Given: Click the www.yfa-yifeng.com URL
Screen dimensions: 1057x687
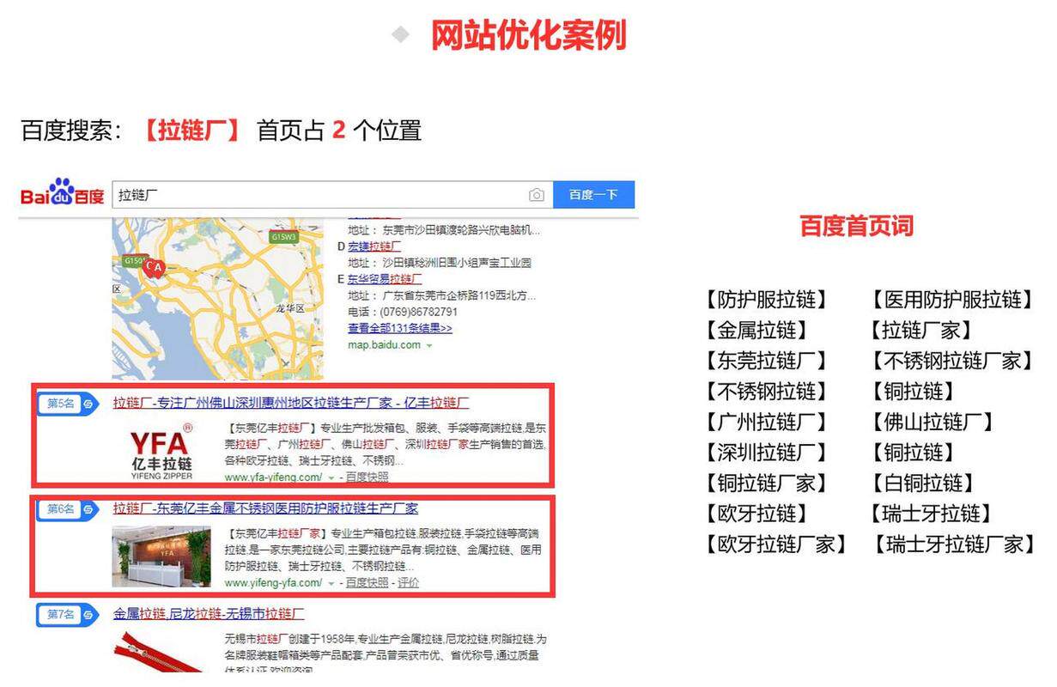Looking at the screenshot, I should (274, 477).
